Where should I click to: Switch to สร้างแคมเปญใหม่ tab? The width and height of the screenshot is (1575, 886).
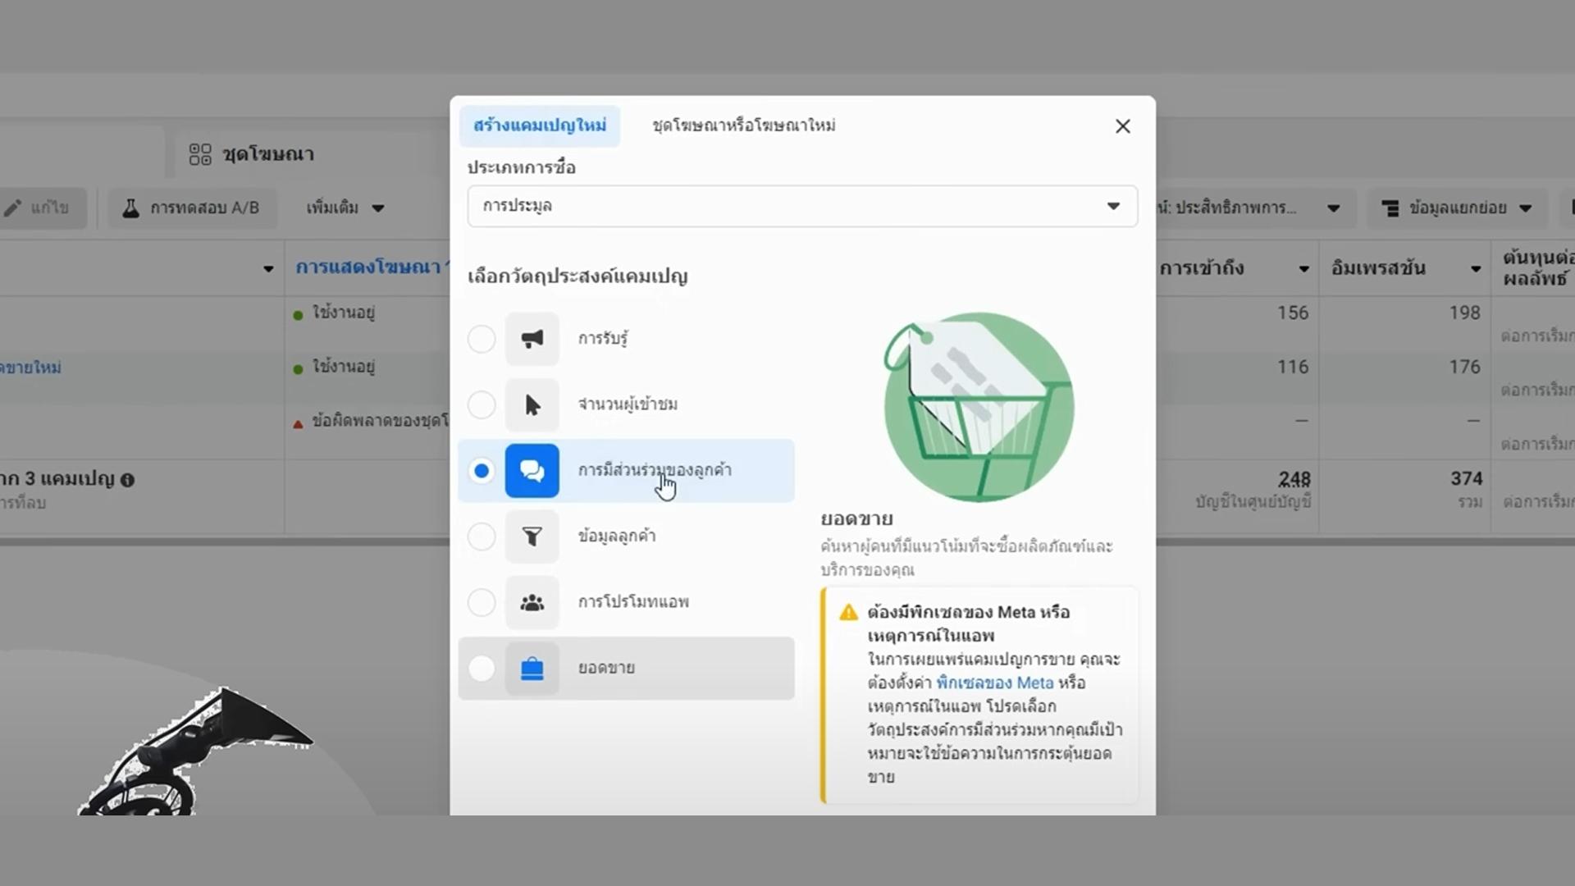[x=540, y=126]
